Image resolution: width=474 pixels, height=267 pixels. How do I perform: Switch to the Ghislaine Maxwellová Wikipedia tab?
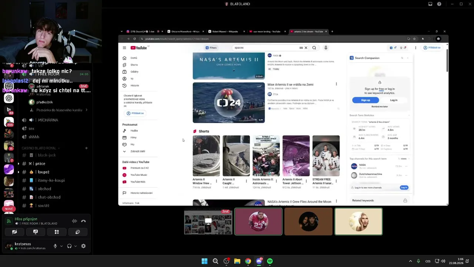[x=184, y=32]
